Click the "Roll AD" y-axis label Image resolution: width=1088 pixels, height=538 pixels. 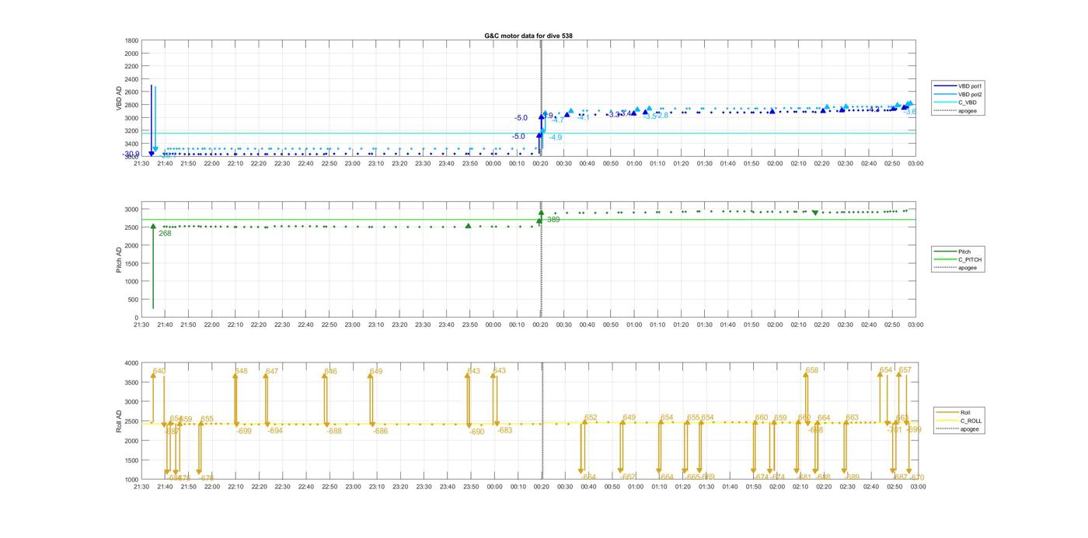pos(120,421)
